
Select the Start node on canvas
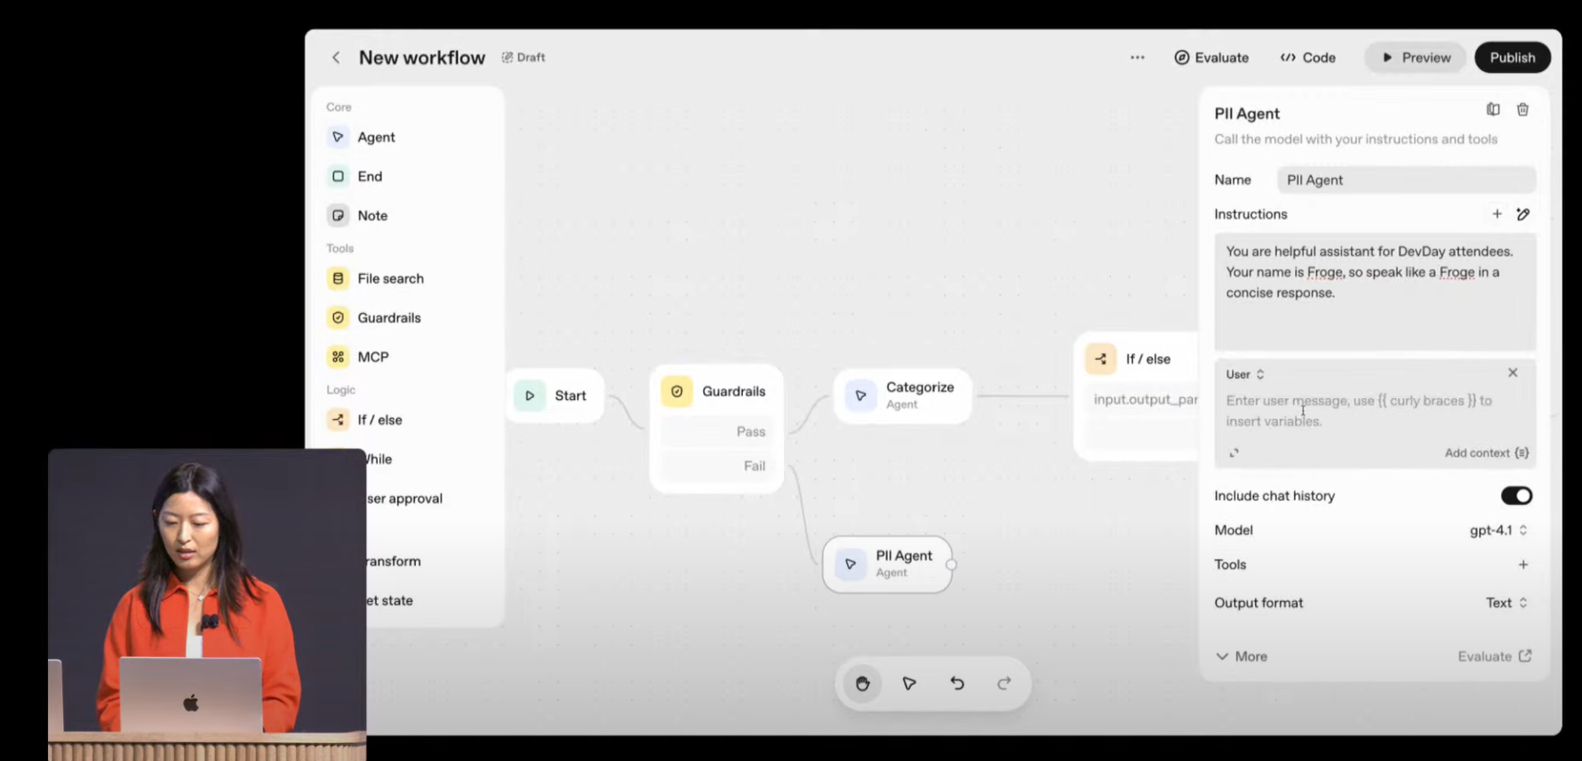[556, 396]
